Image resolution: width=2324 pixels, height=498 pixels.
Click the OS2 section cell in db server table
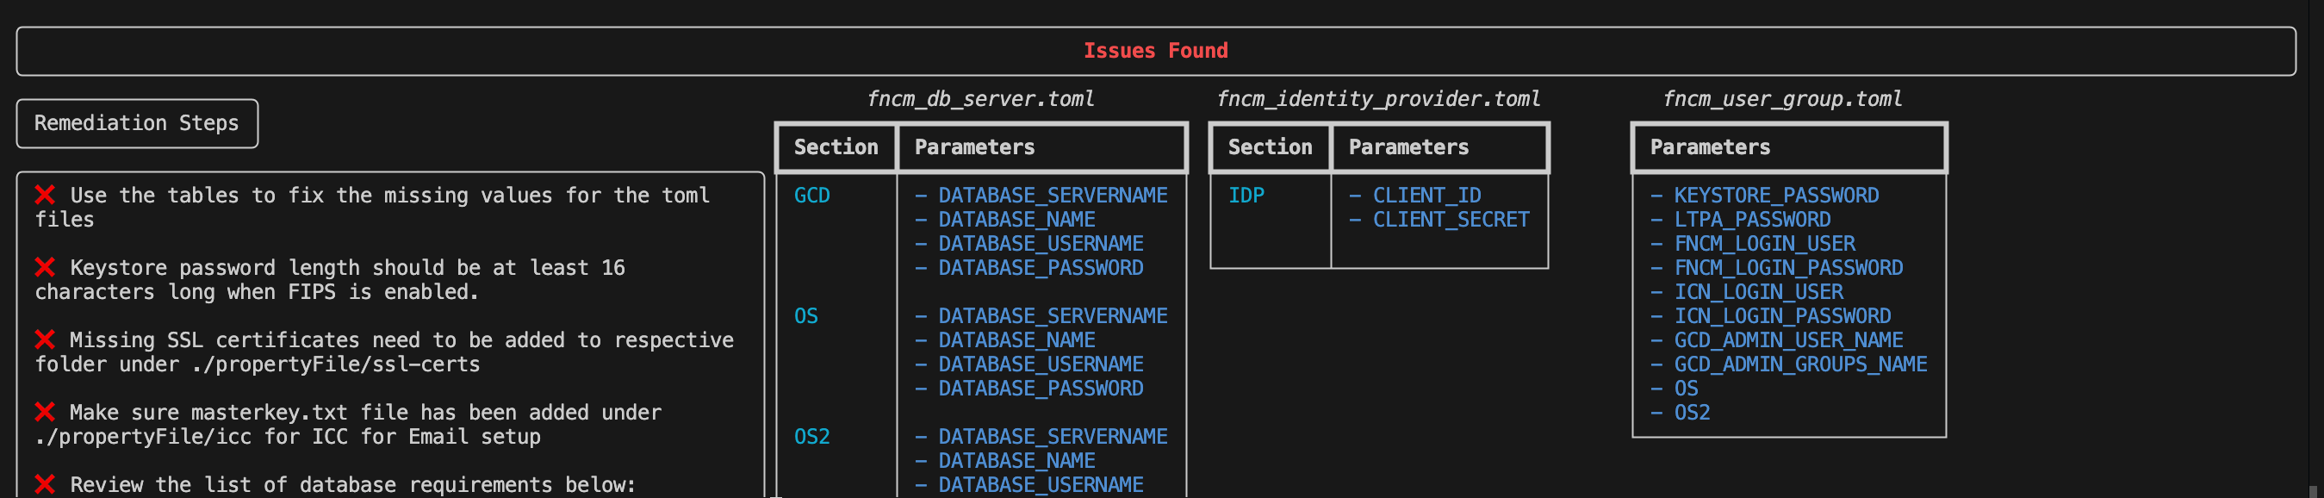(x=812, y=437)
